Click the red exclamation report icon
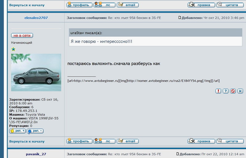 [218, 91]
